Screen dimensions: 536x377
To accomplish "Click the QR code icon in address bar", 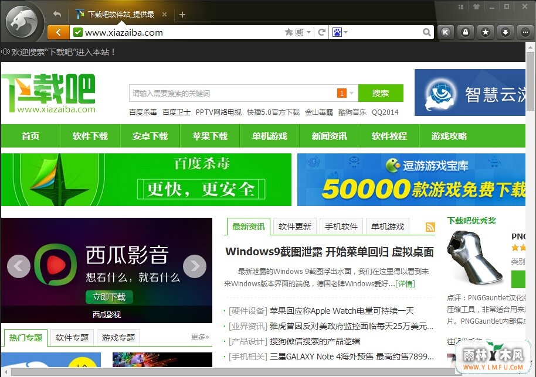I will pyautogui.click(x=300, y=32).
